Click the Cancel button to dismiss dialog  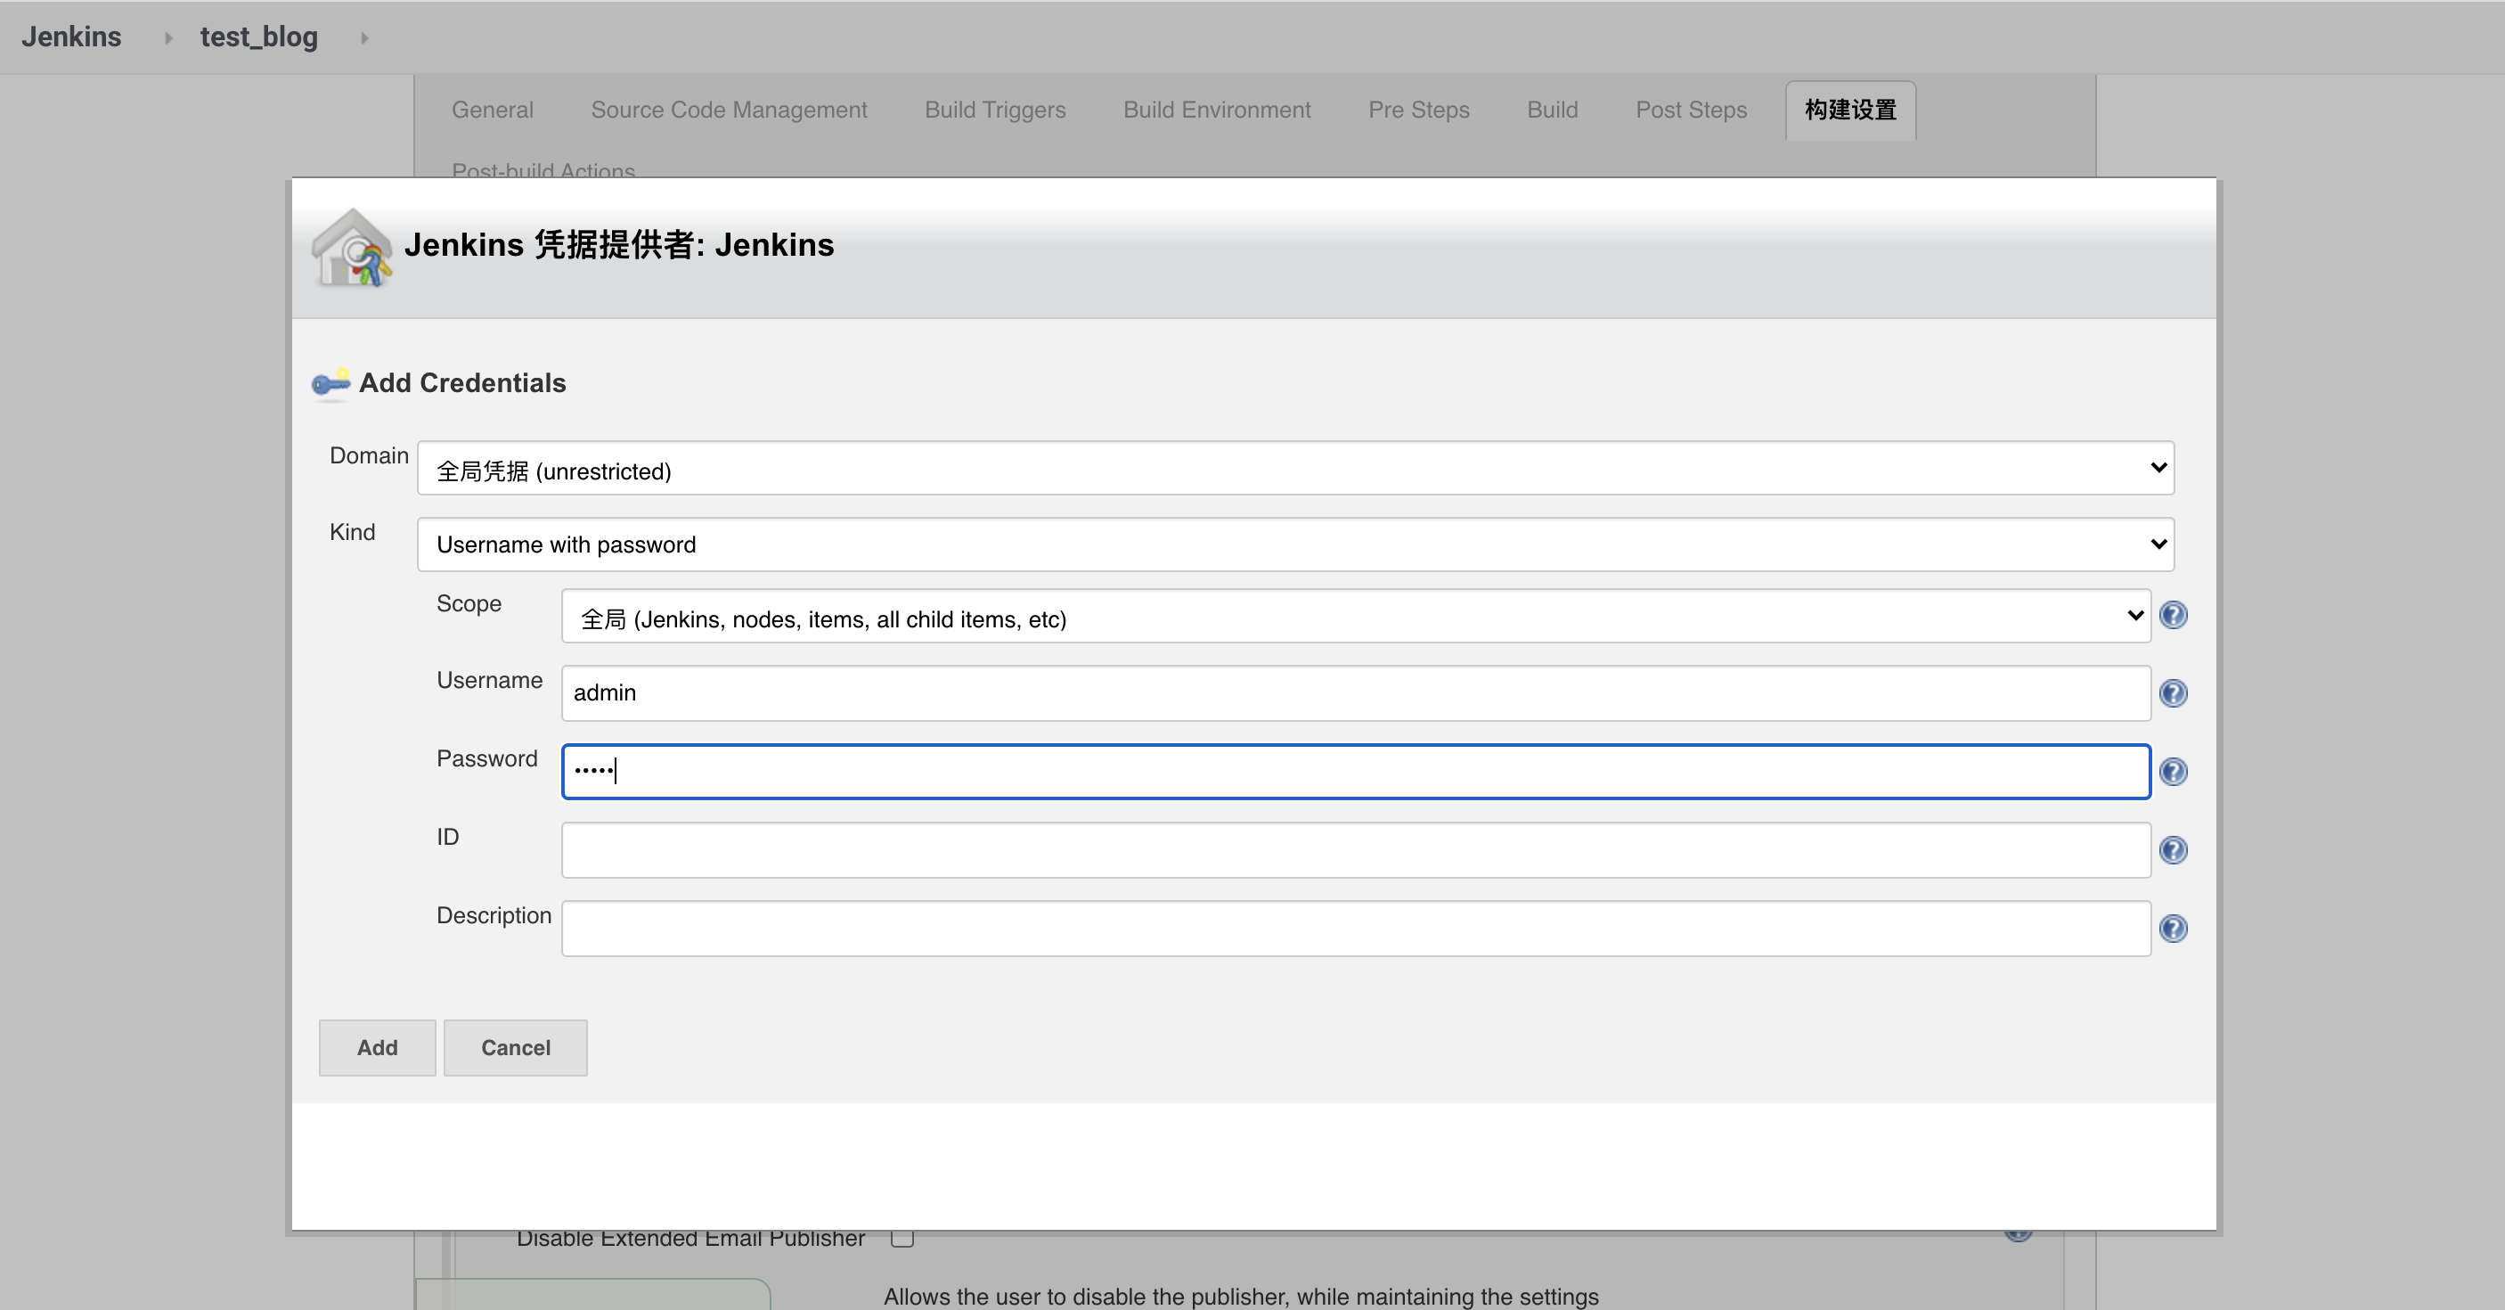click(515, 1048)
